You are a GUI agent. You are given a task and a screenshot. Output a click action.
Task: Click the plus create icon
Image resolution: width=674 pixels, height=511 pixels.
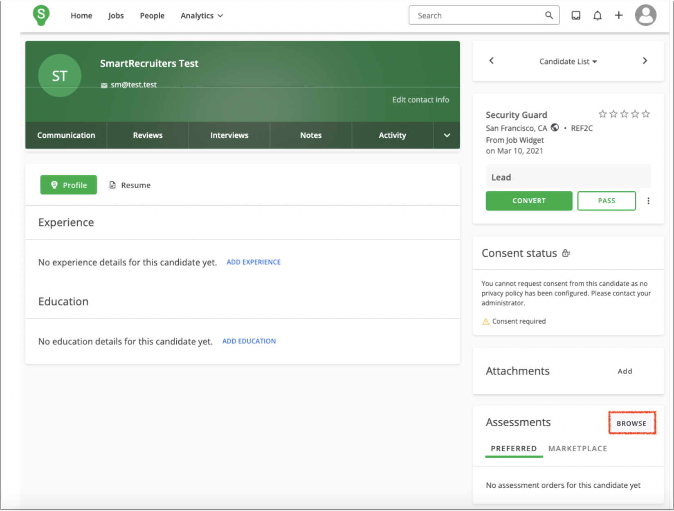coord(619,15)
